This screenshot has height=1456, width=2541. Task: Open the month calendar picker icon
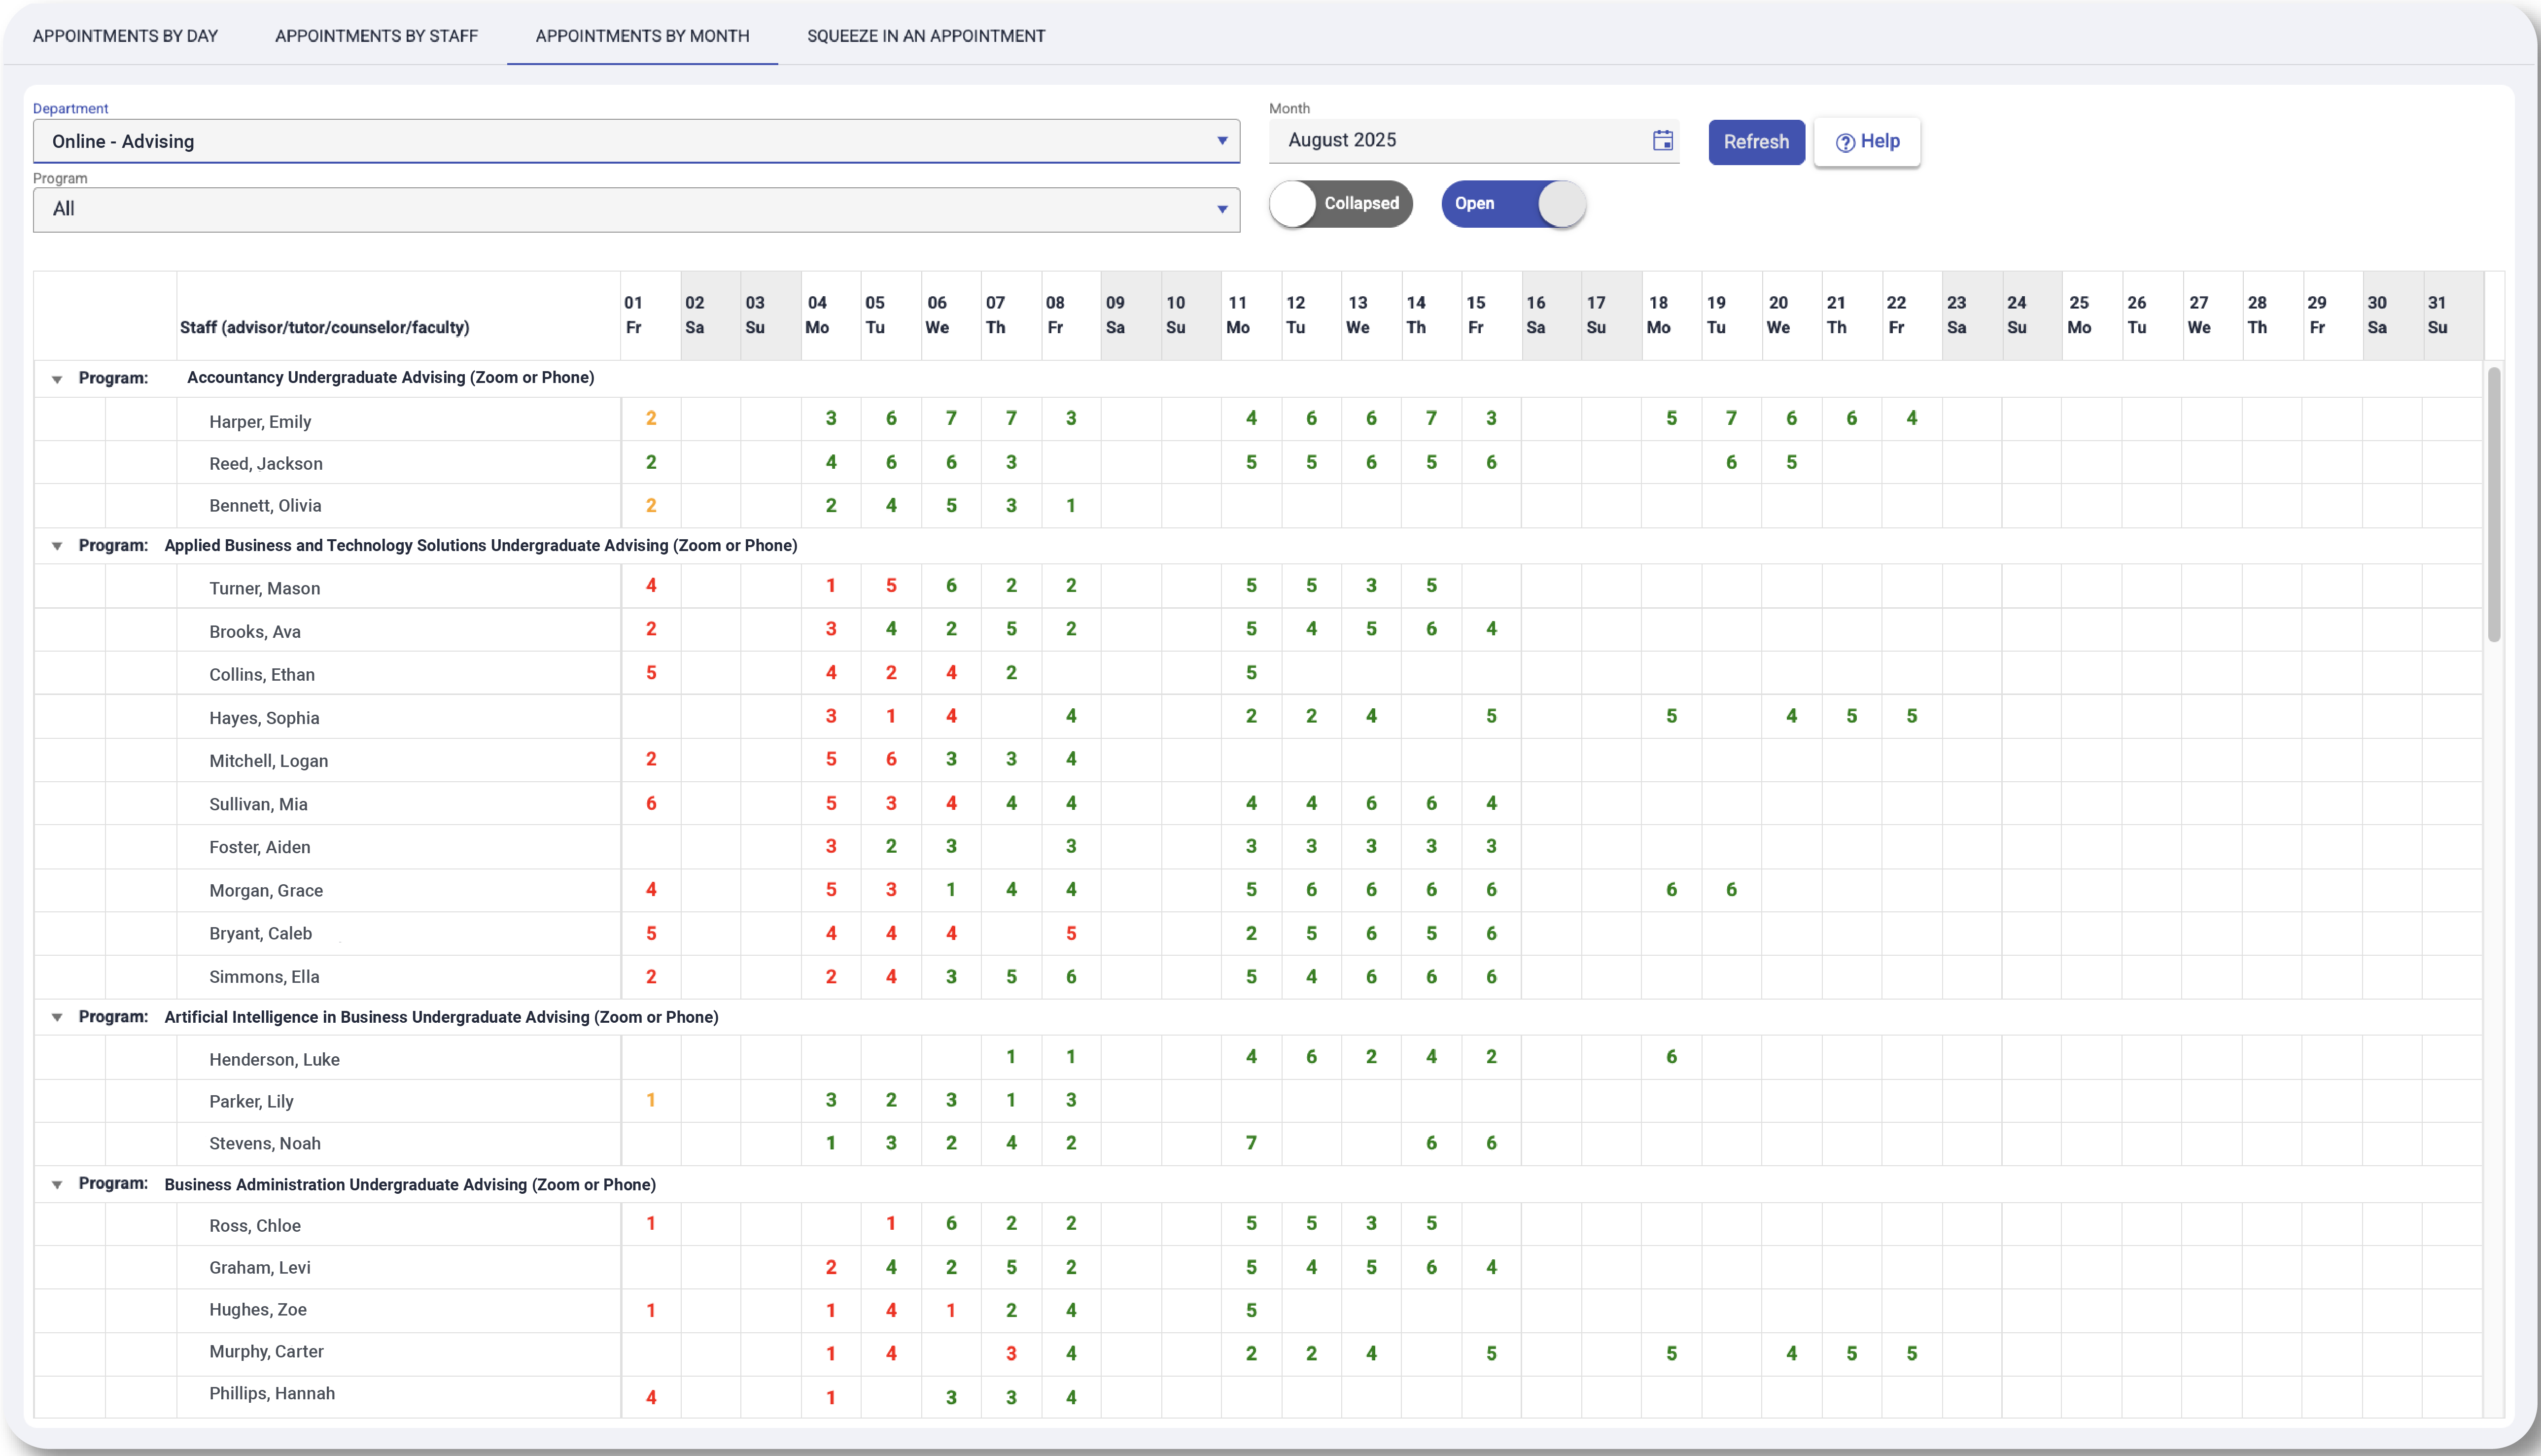pos(1662,141)
